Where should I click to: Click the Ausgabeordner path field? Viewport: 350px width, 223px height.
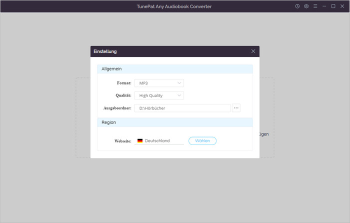tap(182, 108)
